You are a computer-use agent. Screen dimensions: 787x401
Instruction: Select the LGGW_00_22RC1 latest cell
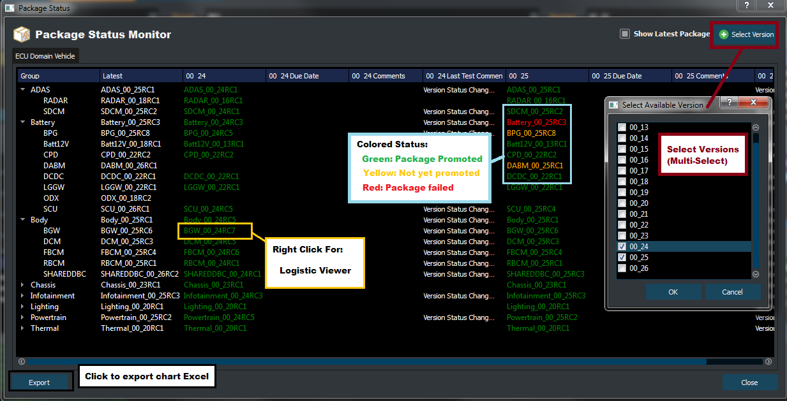coord(128,187)
